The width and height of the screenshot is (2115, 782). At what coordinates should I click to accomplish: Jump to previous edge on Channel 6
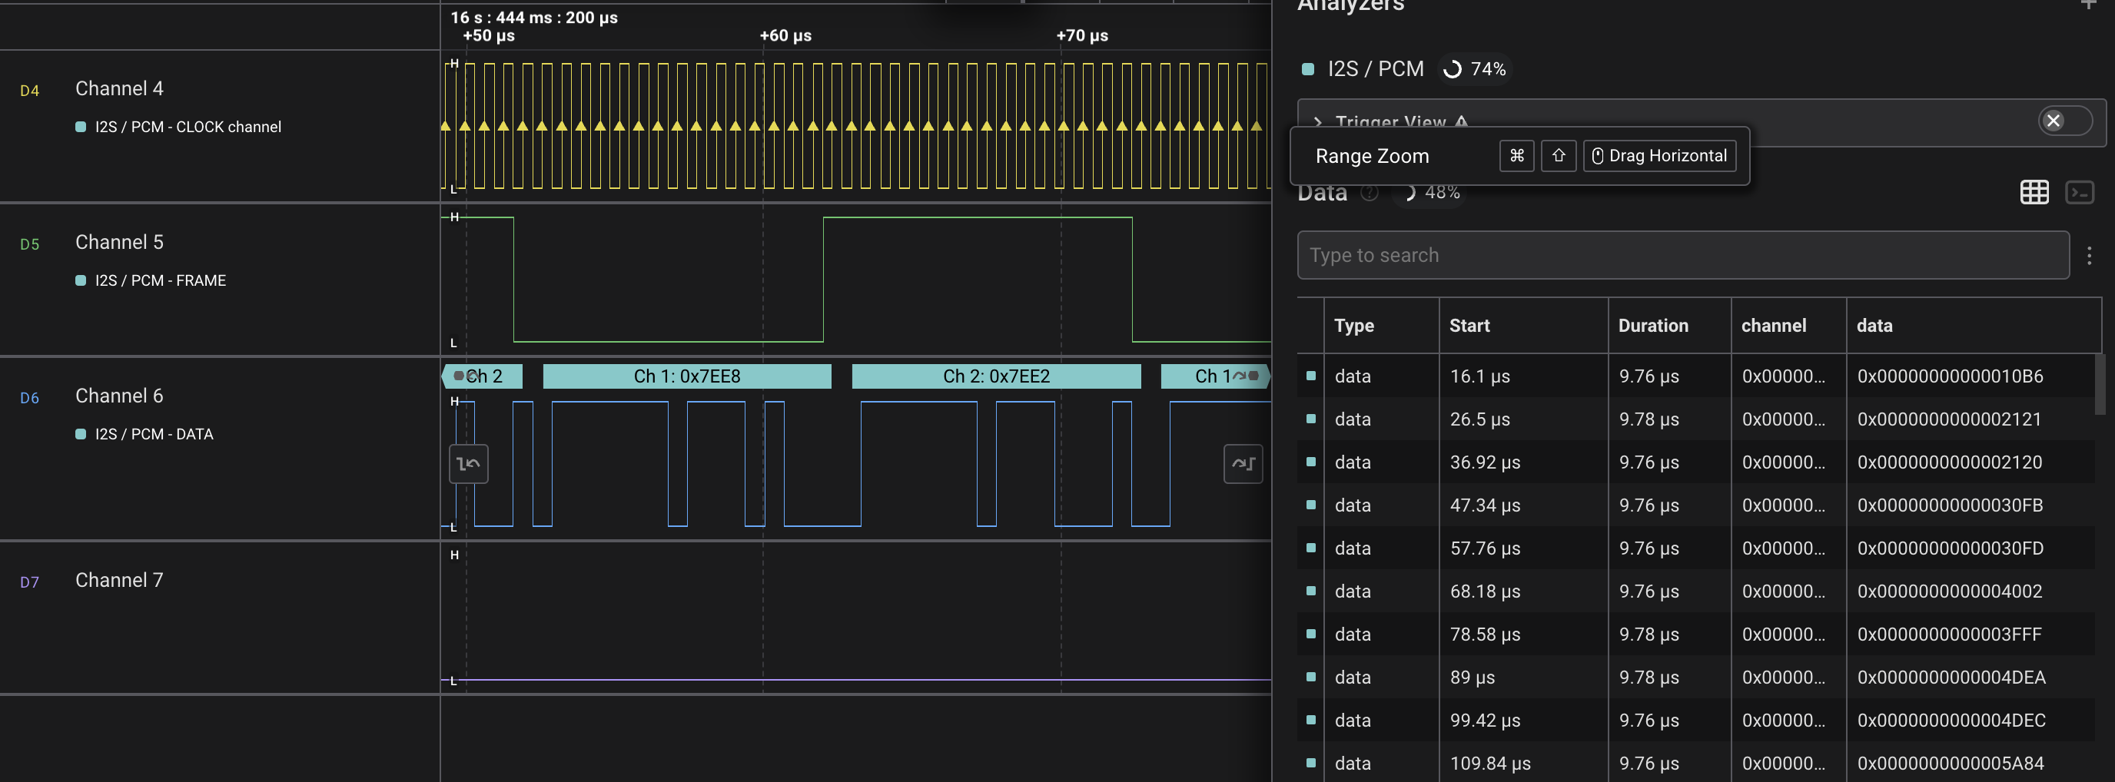click(x=469, y=464)
